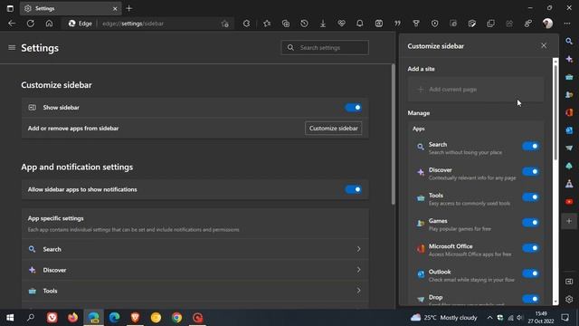Click the 'Microsoft Office' row label
The width and height of the screenshot is (579, 326).
[x=451, y=246]
